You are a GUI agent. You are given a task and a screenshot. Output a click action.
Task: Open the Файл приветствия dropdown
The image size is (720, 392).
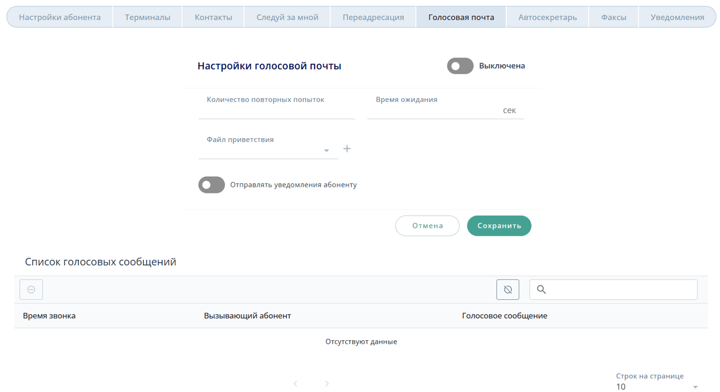tap(268, 150)
